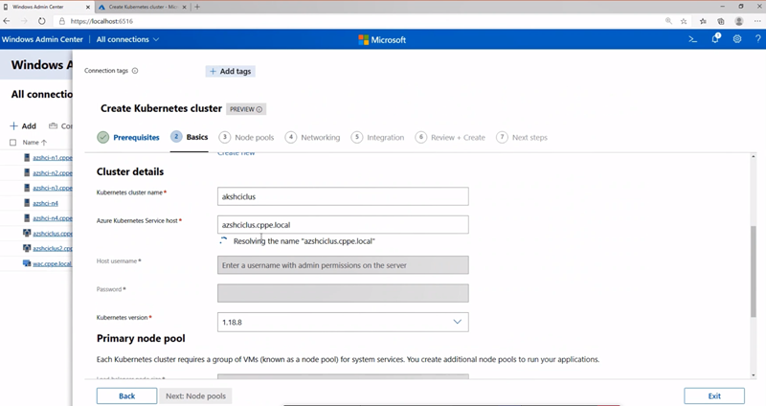Open a new browser tab with plus

(197, 7)
